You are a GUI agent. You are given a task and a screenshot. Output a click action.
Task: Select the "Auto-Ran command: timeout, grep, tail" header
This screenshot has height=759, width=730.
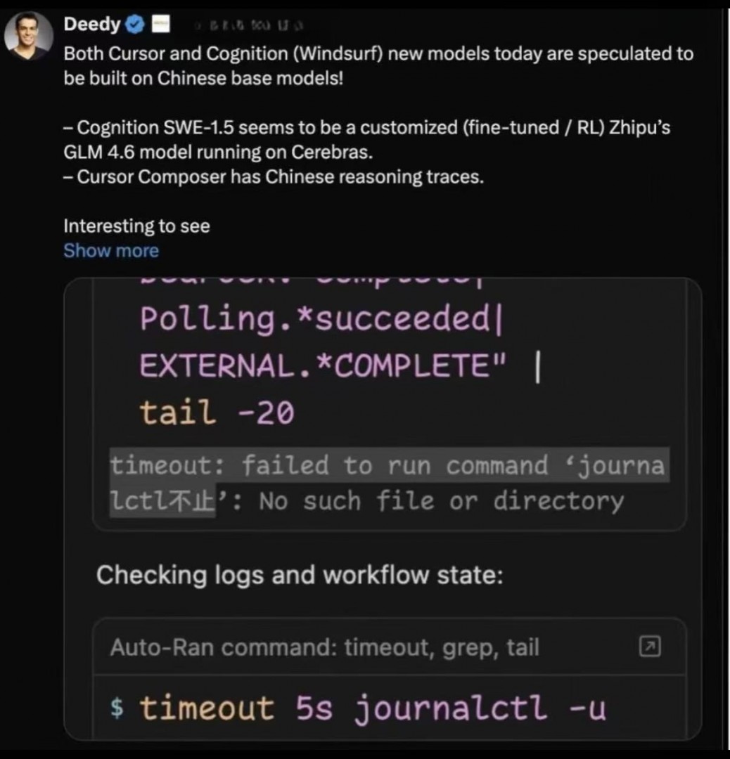pos(324,647)
